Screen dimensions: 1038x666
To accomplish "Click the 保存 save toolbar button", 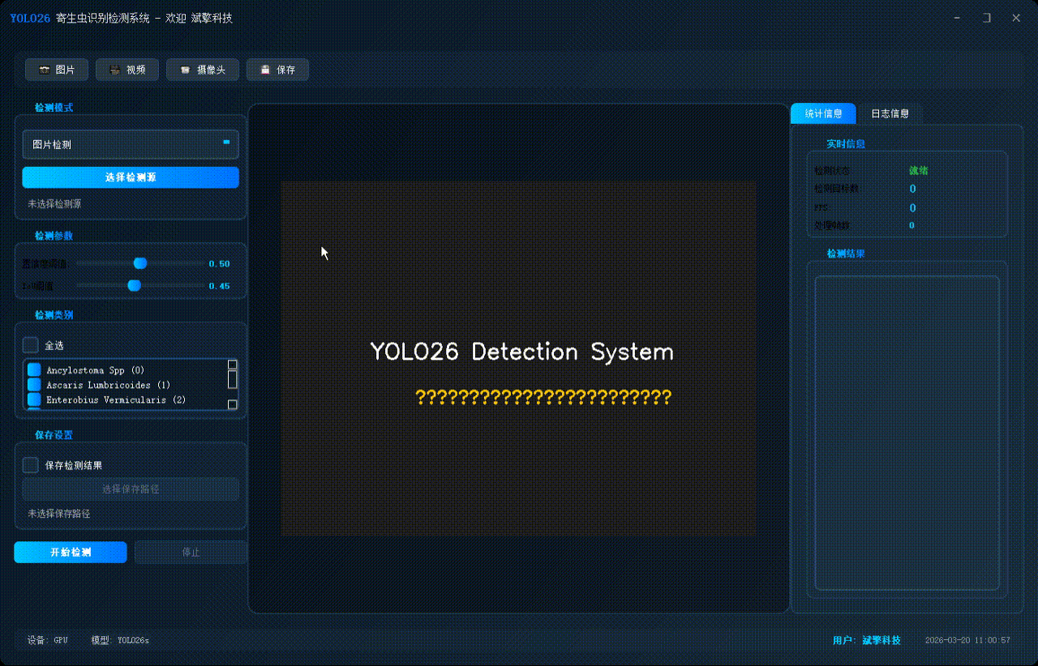I will pos(277,70).
